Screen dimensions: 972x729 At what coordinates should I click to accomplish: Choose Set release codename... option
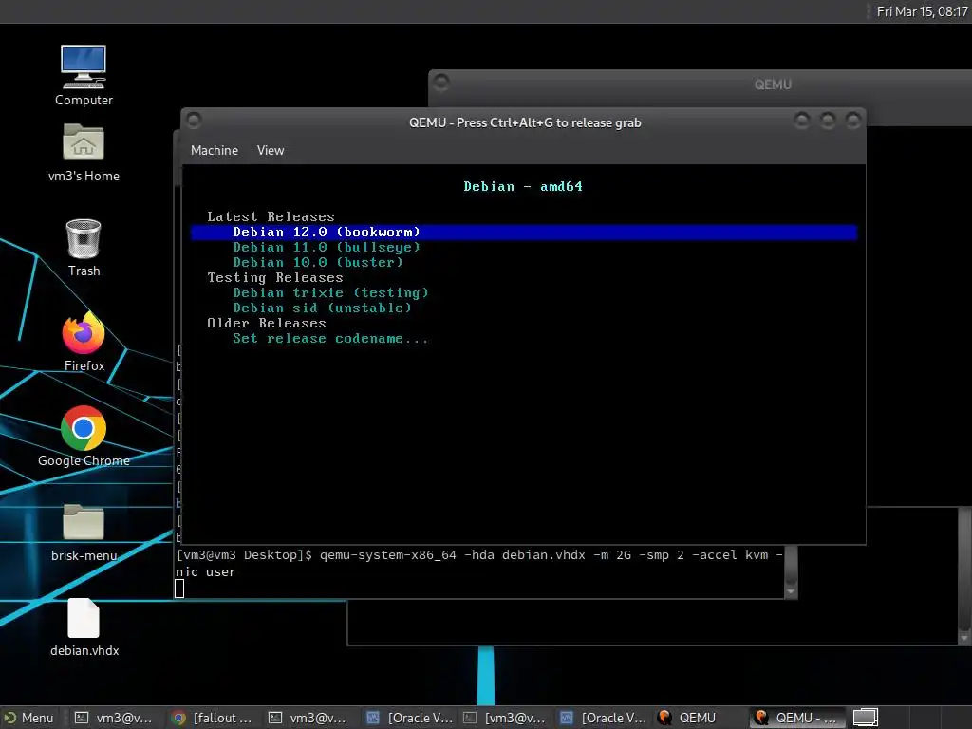[329, 339]
